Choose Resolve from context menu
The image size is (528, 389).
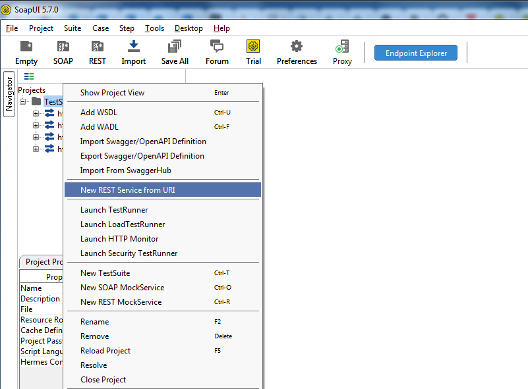tap(163, 365)
